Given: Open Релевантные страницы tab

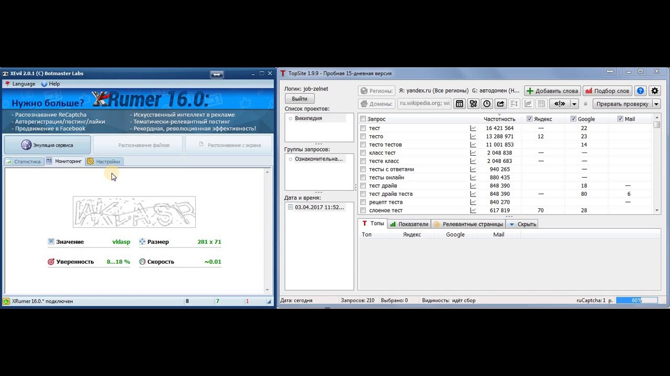Looking at the screenshot, I should click(x=468, y=224).
